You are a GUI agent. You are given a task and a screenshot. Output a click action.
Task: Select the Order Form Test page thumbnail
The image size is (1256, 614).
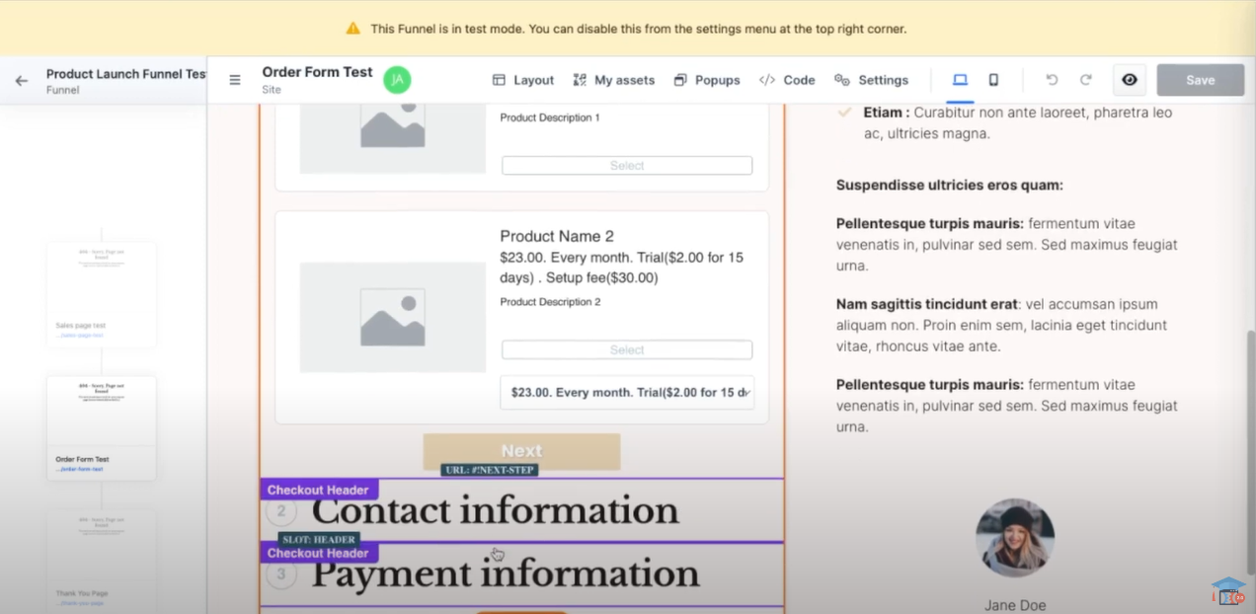[101, 424]
